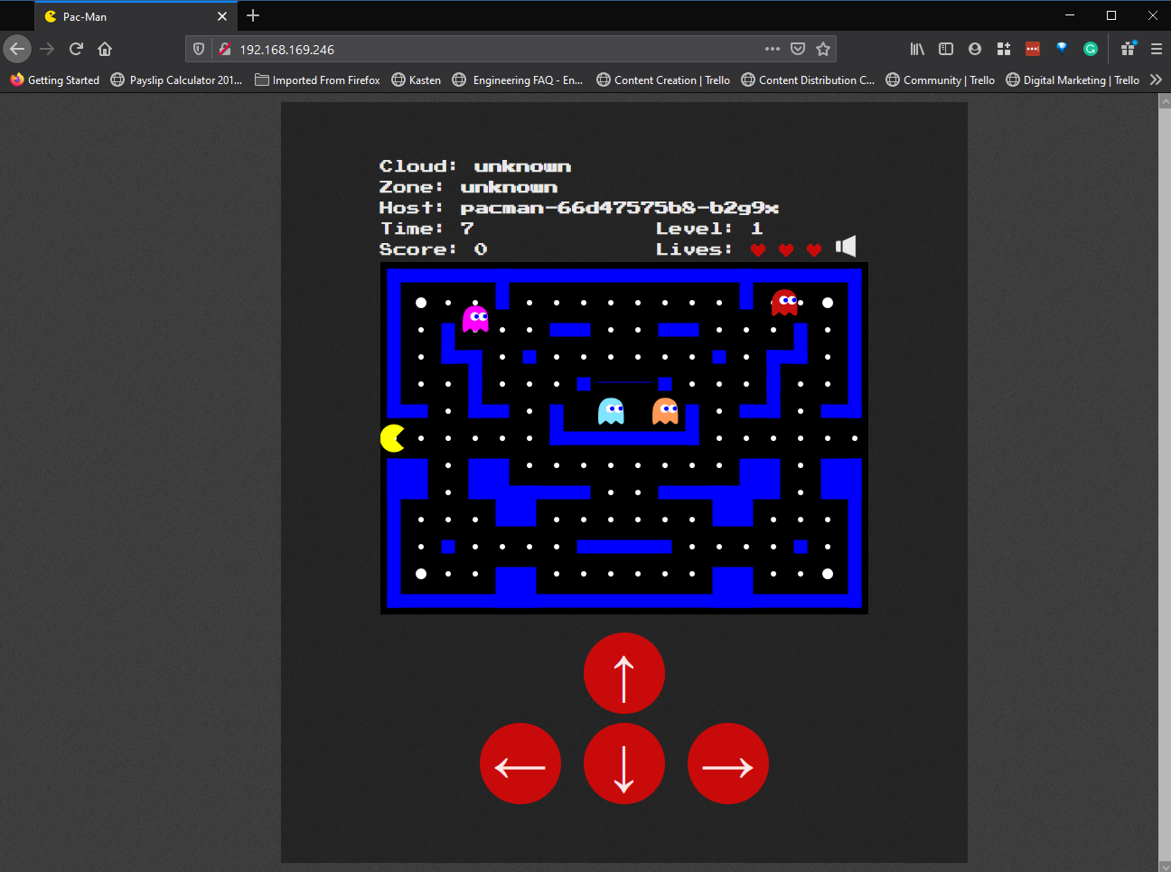This screenshot has width=1171, height=872.
Task: Minimize the Firefox window
Action: [1070, 15]
